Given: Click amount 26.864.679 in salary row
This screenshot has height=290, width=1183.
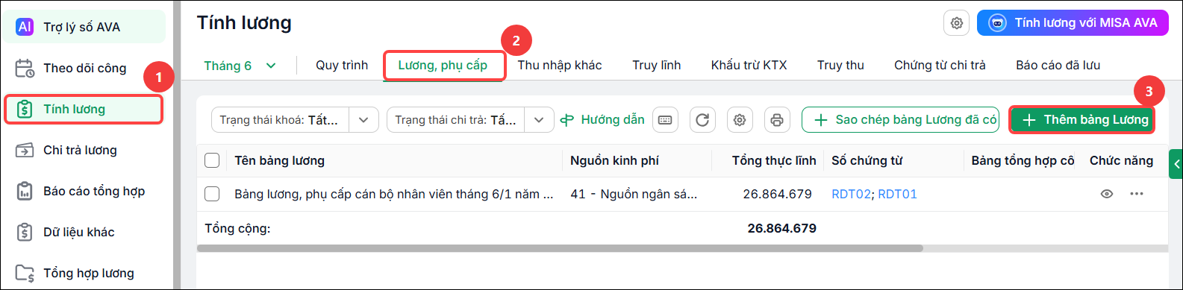Looking at the screenshot, I should 777,194.
